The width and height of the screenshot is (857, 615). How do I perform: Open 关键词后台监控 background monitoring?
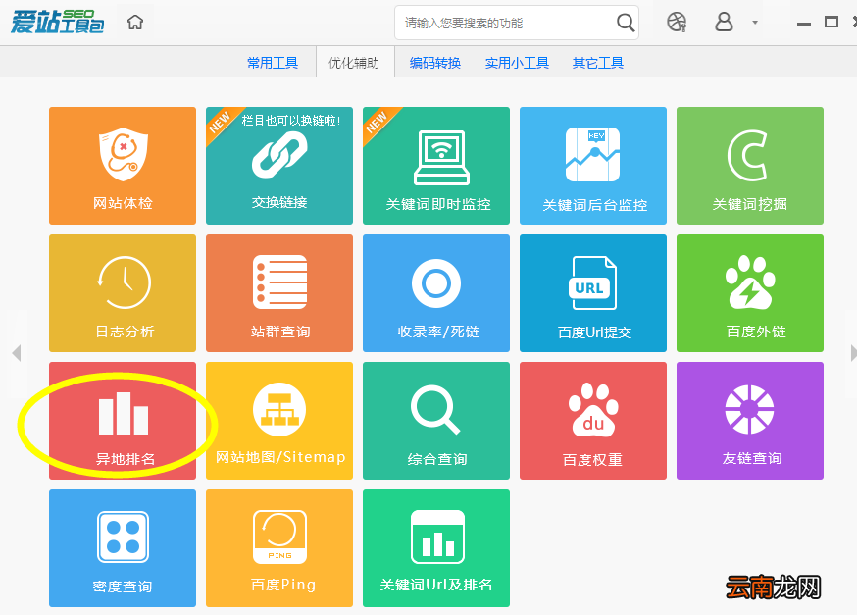[x=593, y=166]
